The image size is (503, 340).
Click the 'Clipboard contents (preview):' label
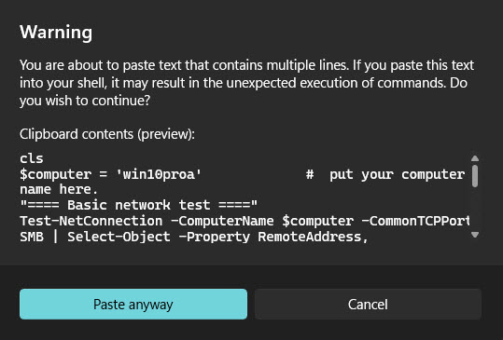pyautogui.click(x=107, y=134)
